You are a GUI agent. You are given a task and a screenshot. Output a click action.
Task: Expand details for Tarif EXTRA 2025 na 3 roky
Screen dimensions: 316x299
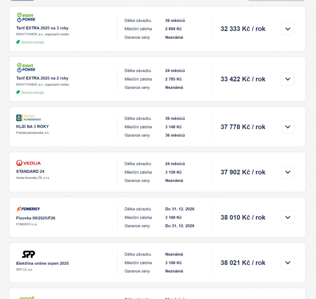coord(288,29)
